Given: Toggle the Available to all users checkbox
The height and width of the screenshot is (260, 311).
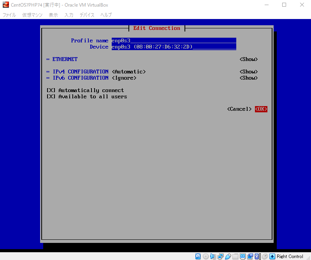Looking at the screenshot, I should pos(51,96).
